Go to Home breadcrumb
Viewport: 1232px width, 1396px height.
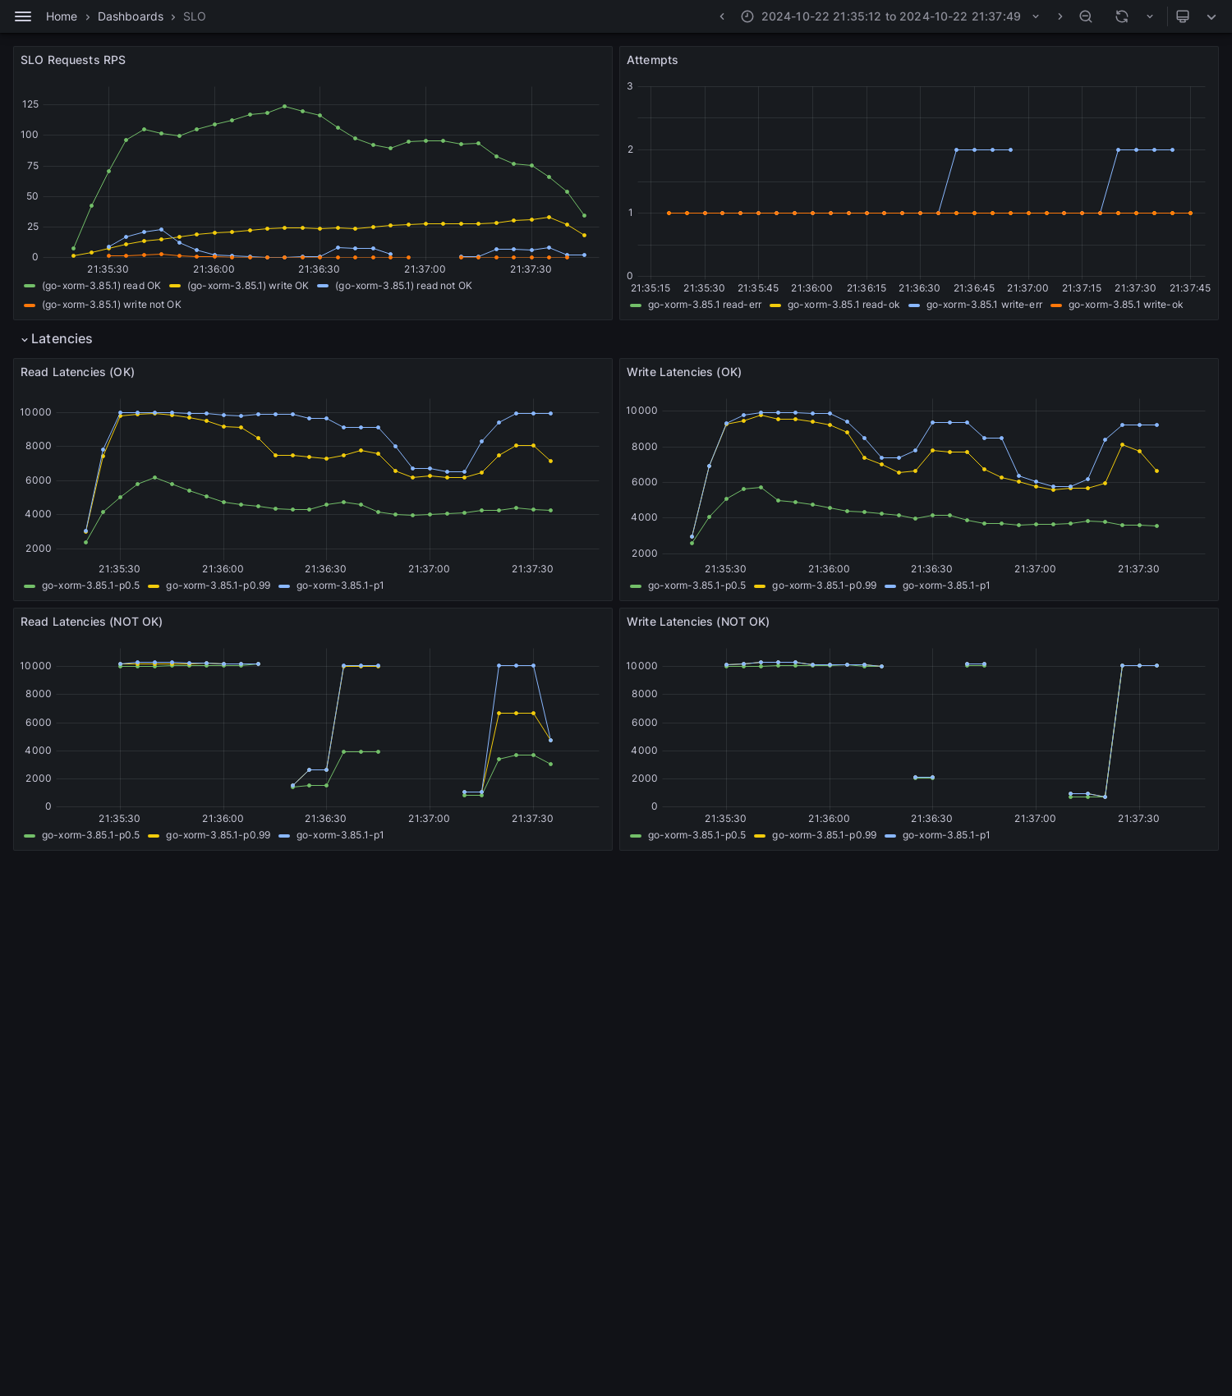62,16
